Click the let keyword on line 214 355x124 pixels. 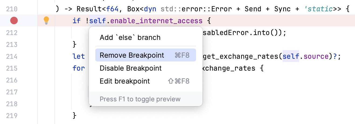click(78, 57)
